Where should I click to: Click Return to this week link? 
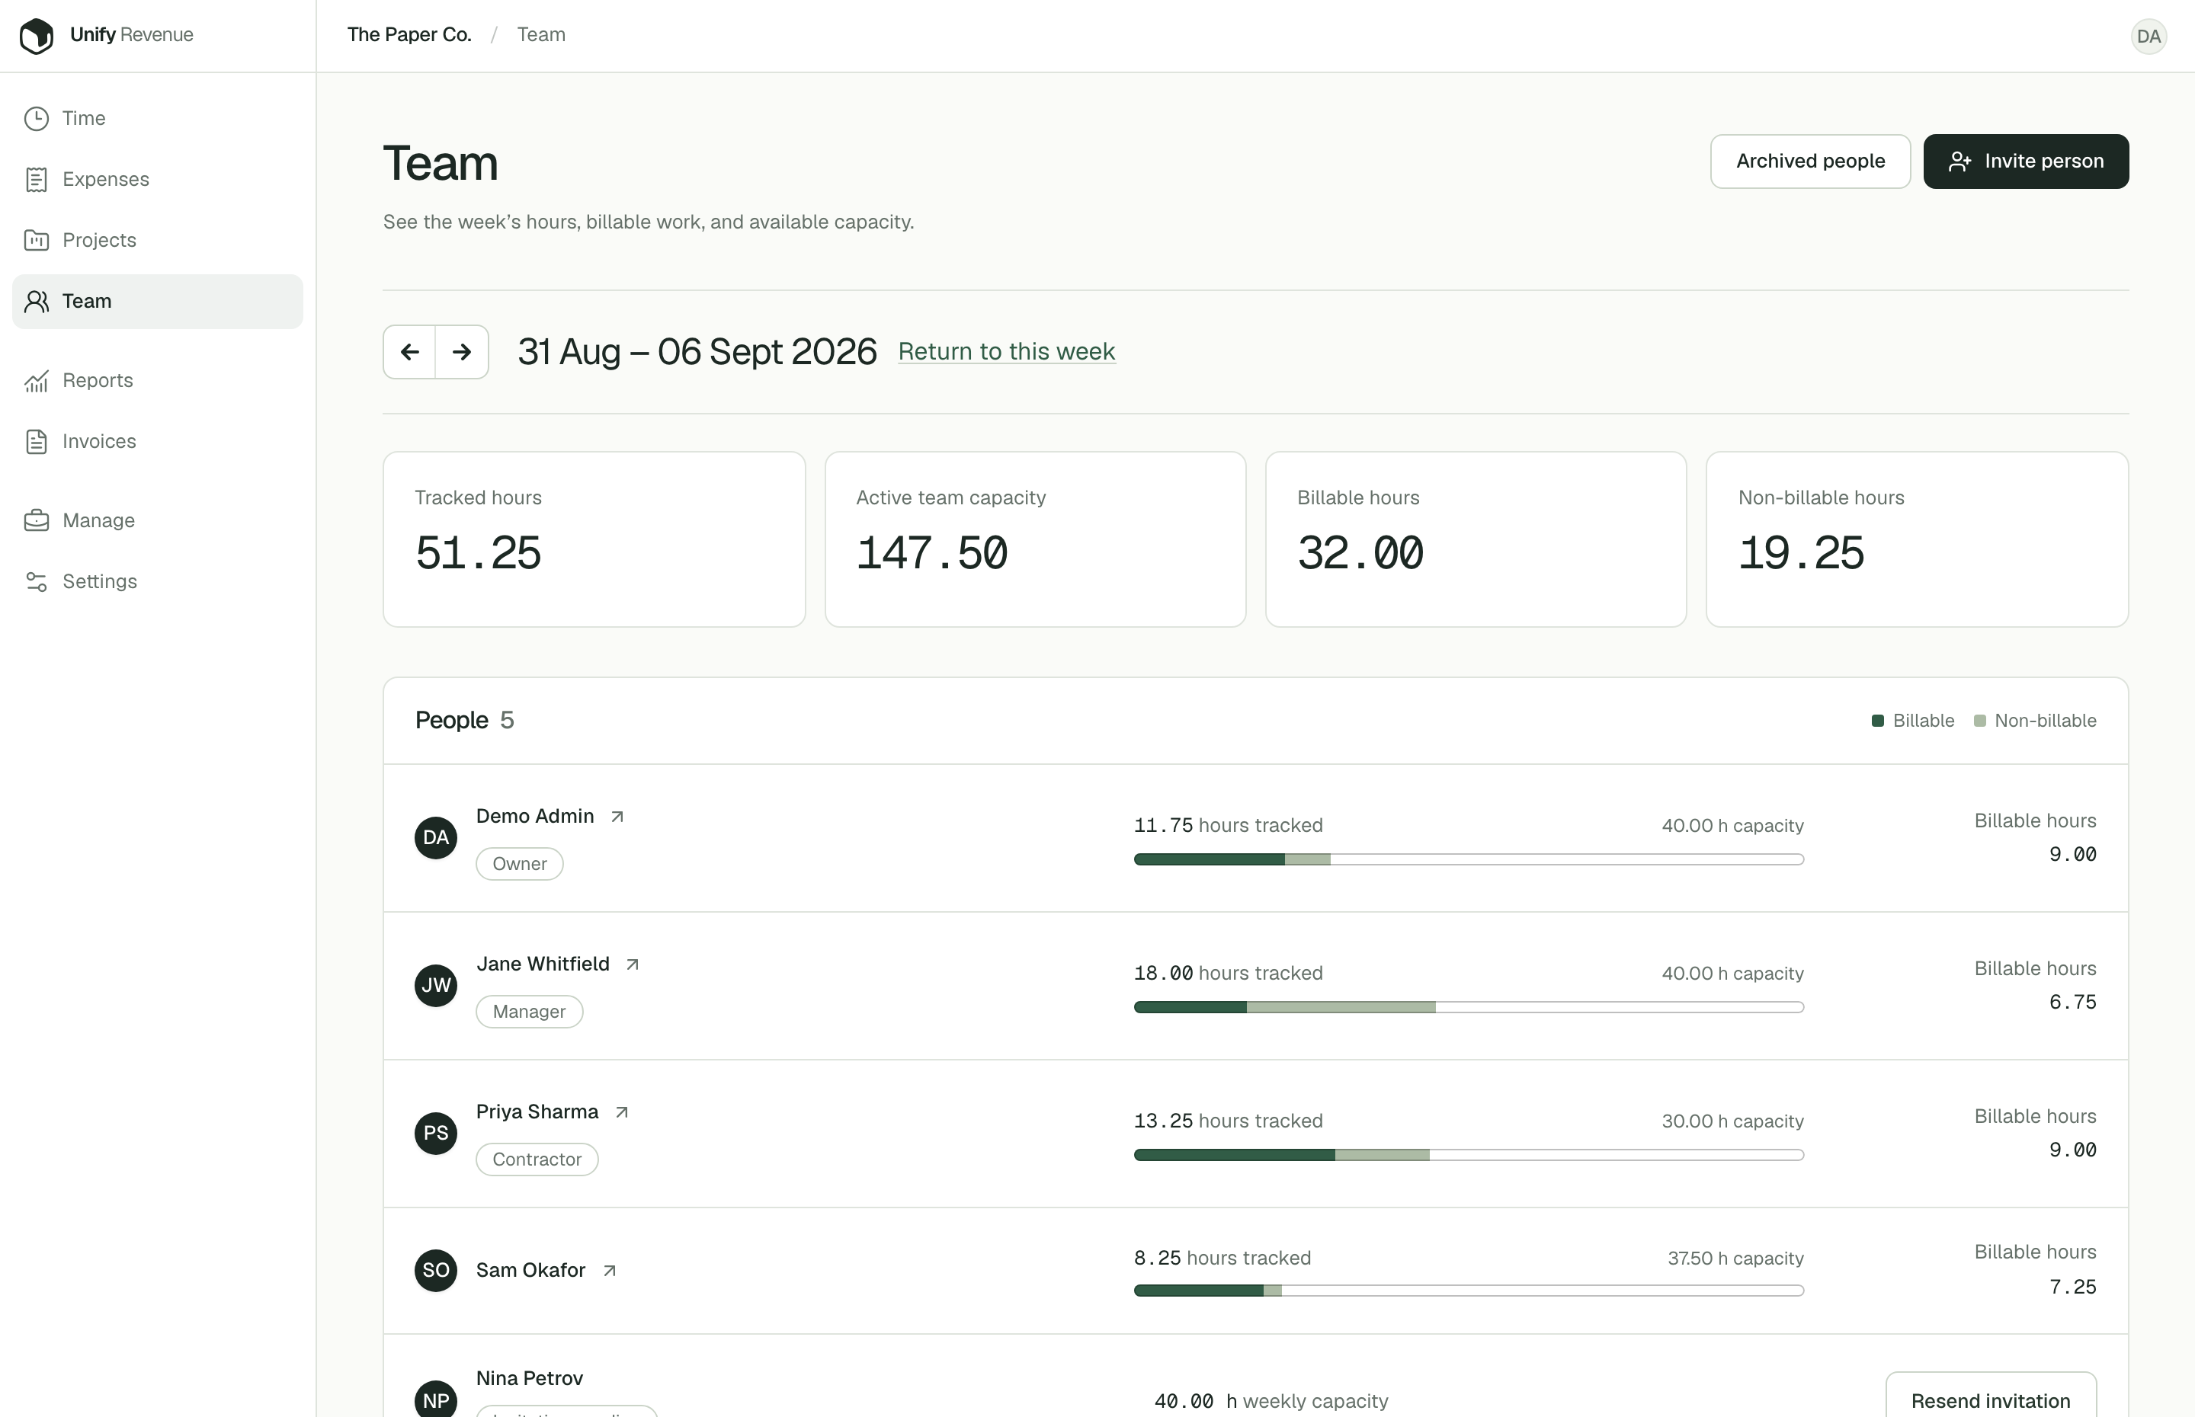tap(1006, 351)
